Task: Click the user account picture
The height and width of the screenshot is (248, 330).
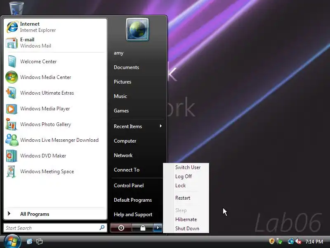Action: 137,29
